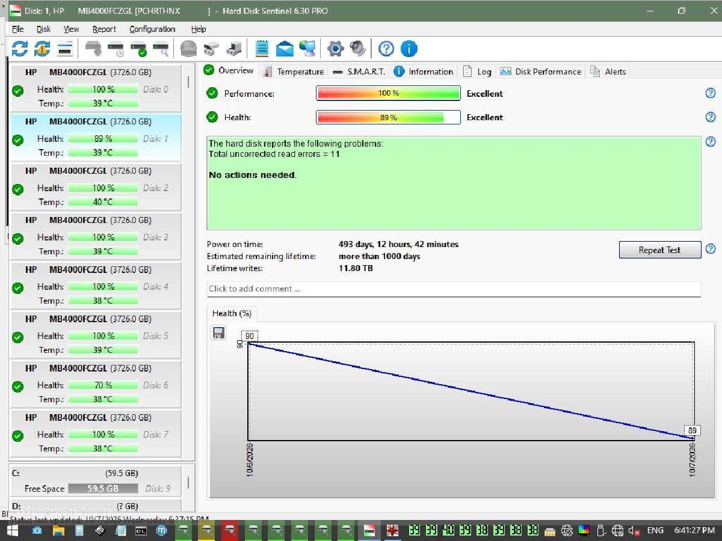This screenshot has width=722, height=541.
Task: Switch to the Alerts tab
Action: tap(608, 71)
